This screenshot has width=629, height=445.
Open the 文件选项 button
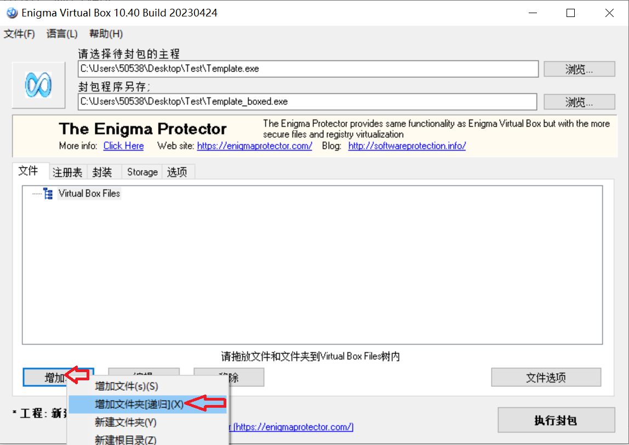click(x=546, y=377)
